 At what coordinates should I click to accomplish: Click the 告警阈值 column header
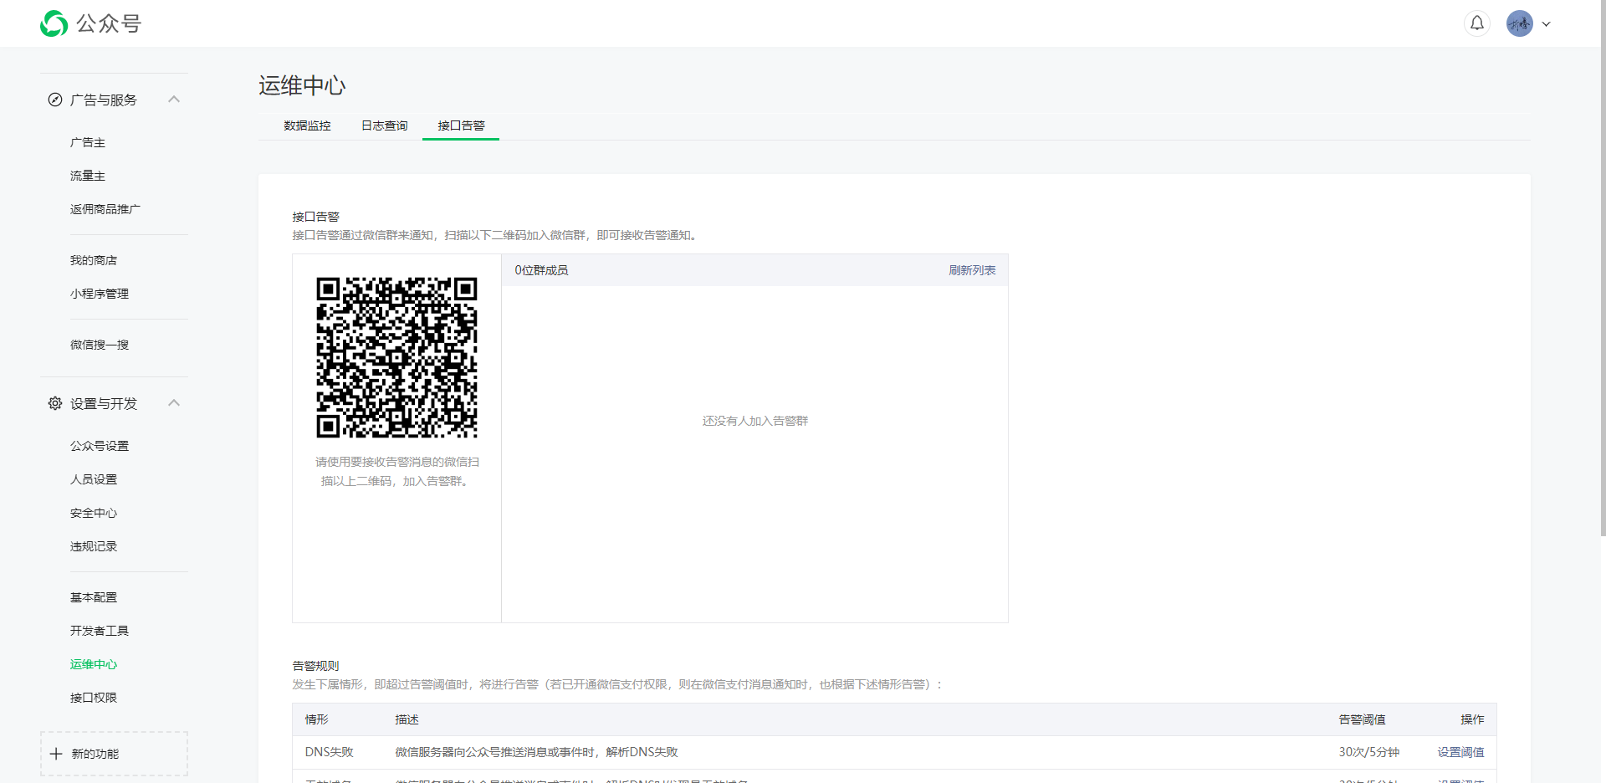click(x=1362, y=719)
